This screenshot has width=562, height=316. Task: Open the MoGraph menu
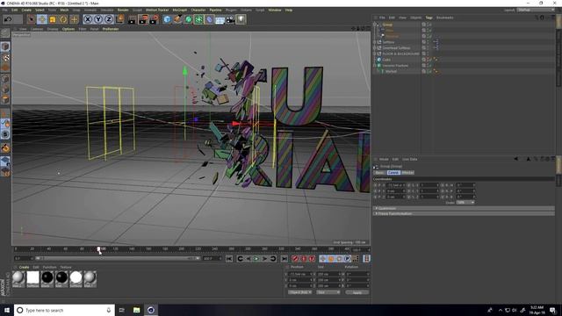click(x=179, y=10)
